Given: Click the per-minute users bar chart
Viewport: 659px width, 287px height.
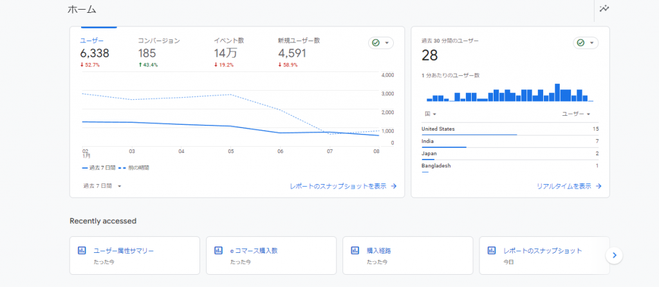Looking at the screenshot, I should point(510,93).
